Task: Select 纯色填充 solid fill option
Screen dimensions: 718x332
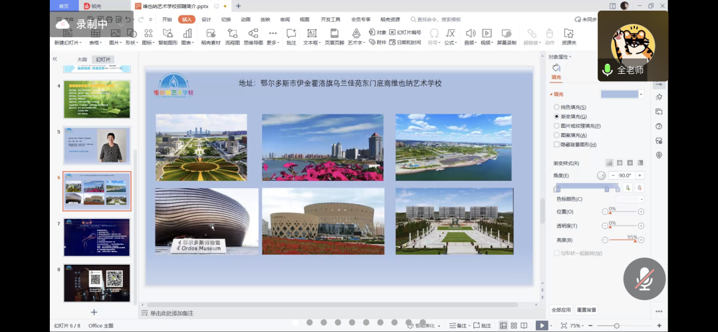Action: pyautogui.click(x=570, y=107)
